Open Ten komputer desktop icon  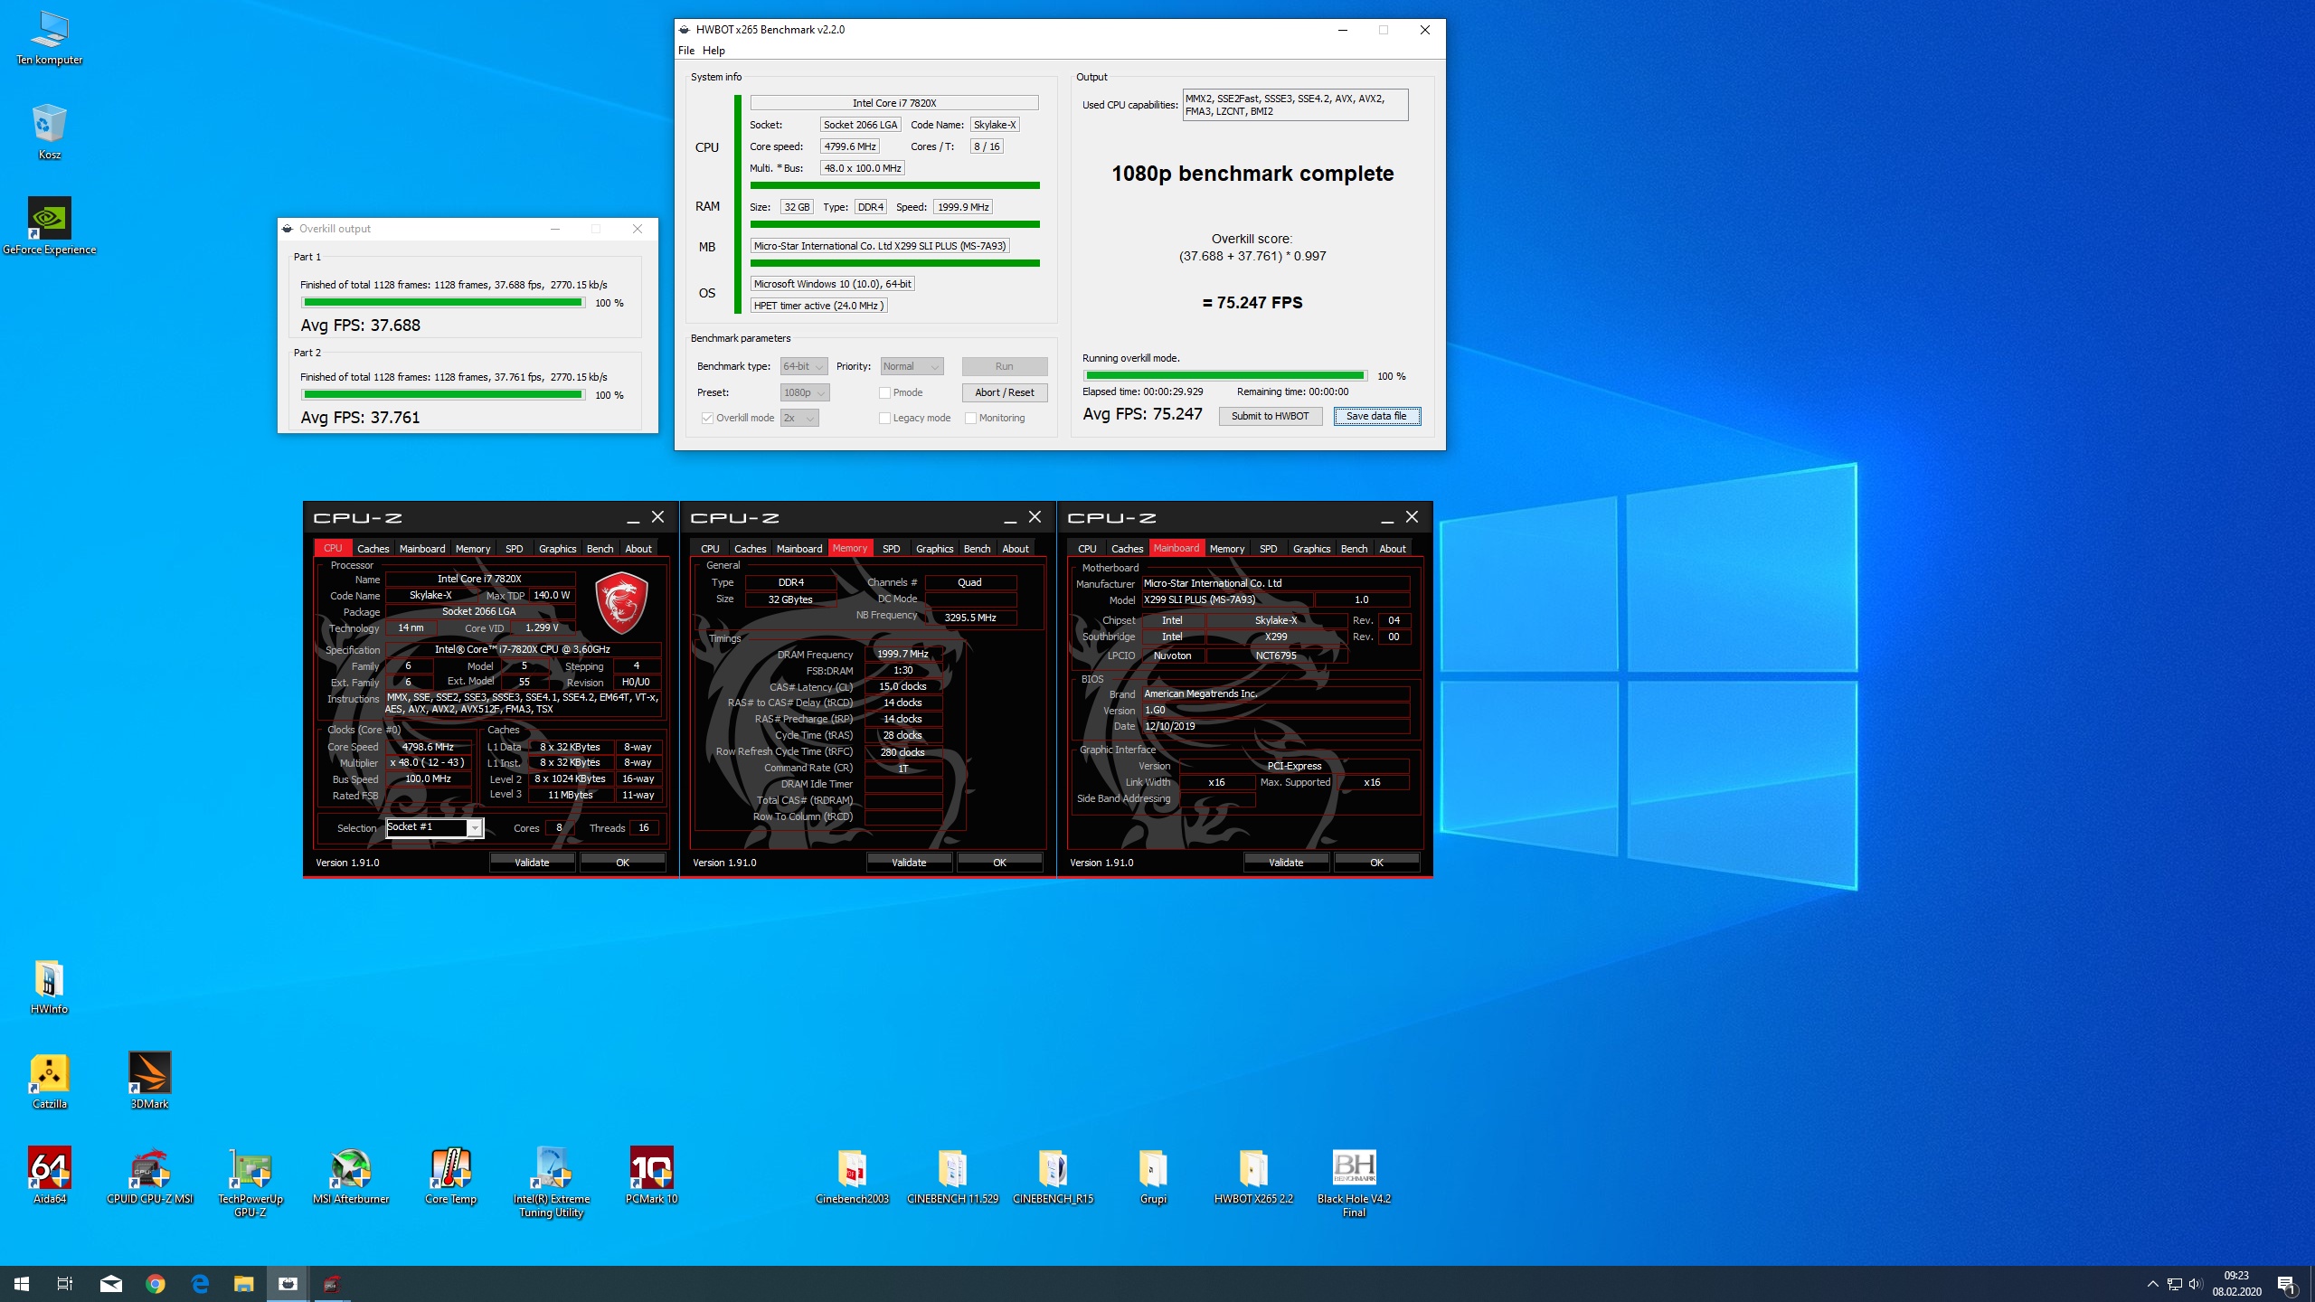[49, 38]
